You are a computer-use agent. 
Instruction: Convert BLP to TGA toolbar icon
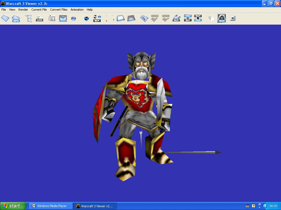pyautogui.click(x=198, y=18)
